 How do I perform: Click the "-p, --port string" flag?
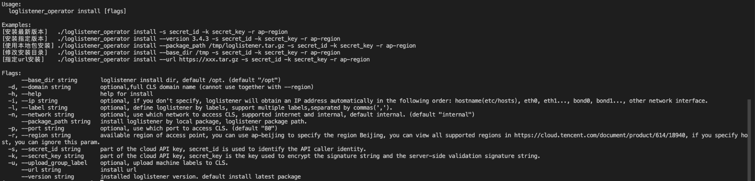pos(36,128)
